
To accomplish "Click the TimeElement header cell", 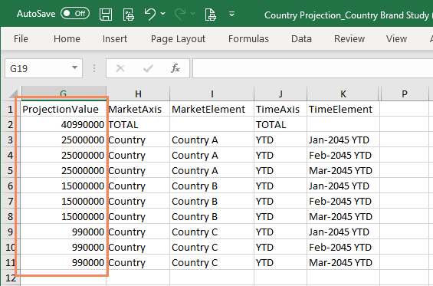I will click(x=343, y=109).
